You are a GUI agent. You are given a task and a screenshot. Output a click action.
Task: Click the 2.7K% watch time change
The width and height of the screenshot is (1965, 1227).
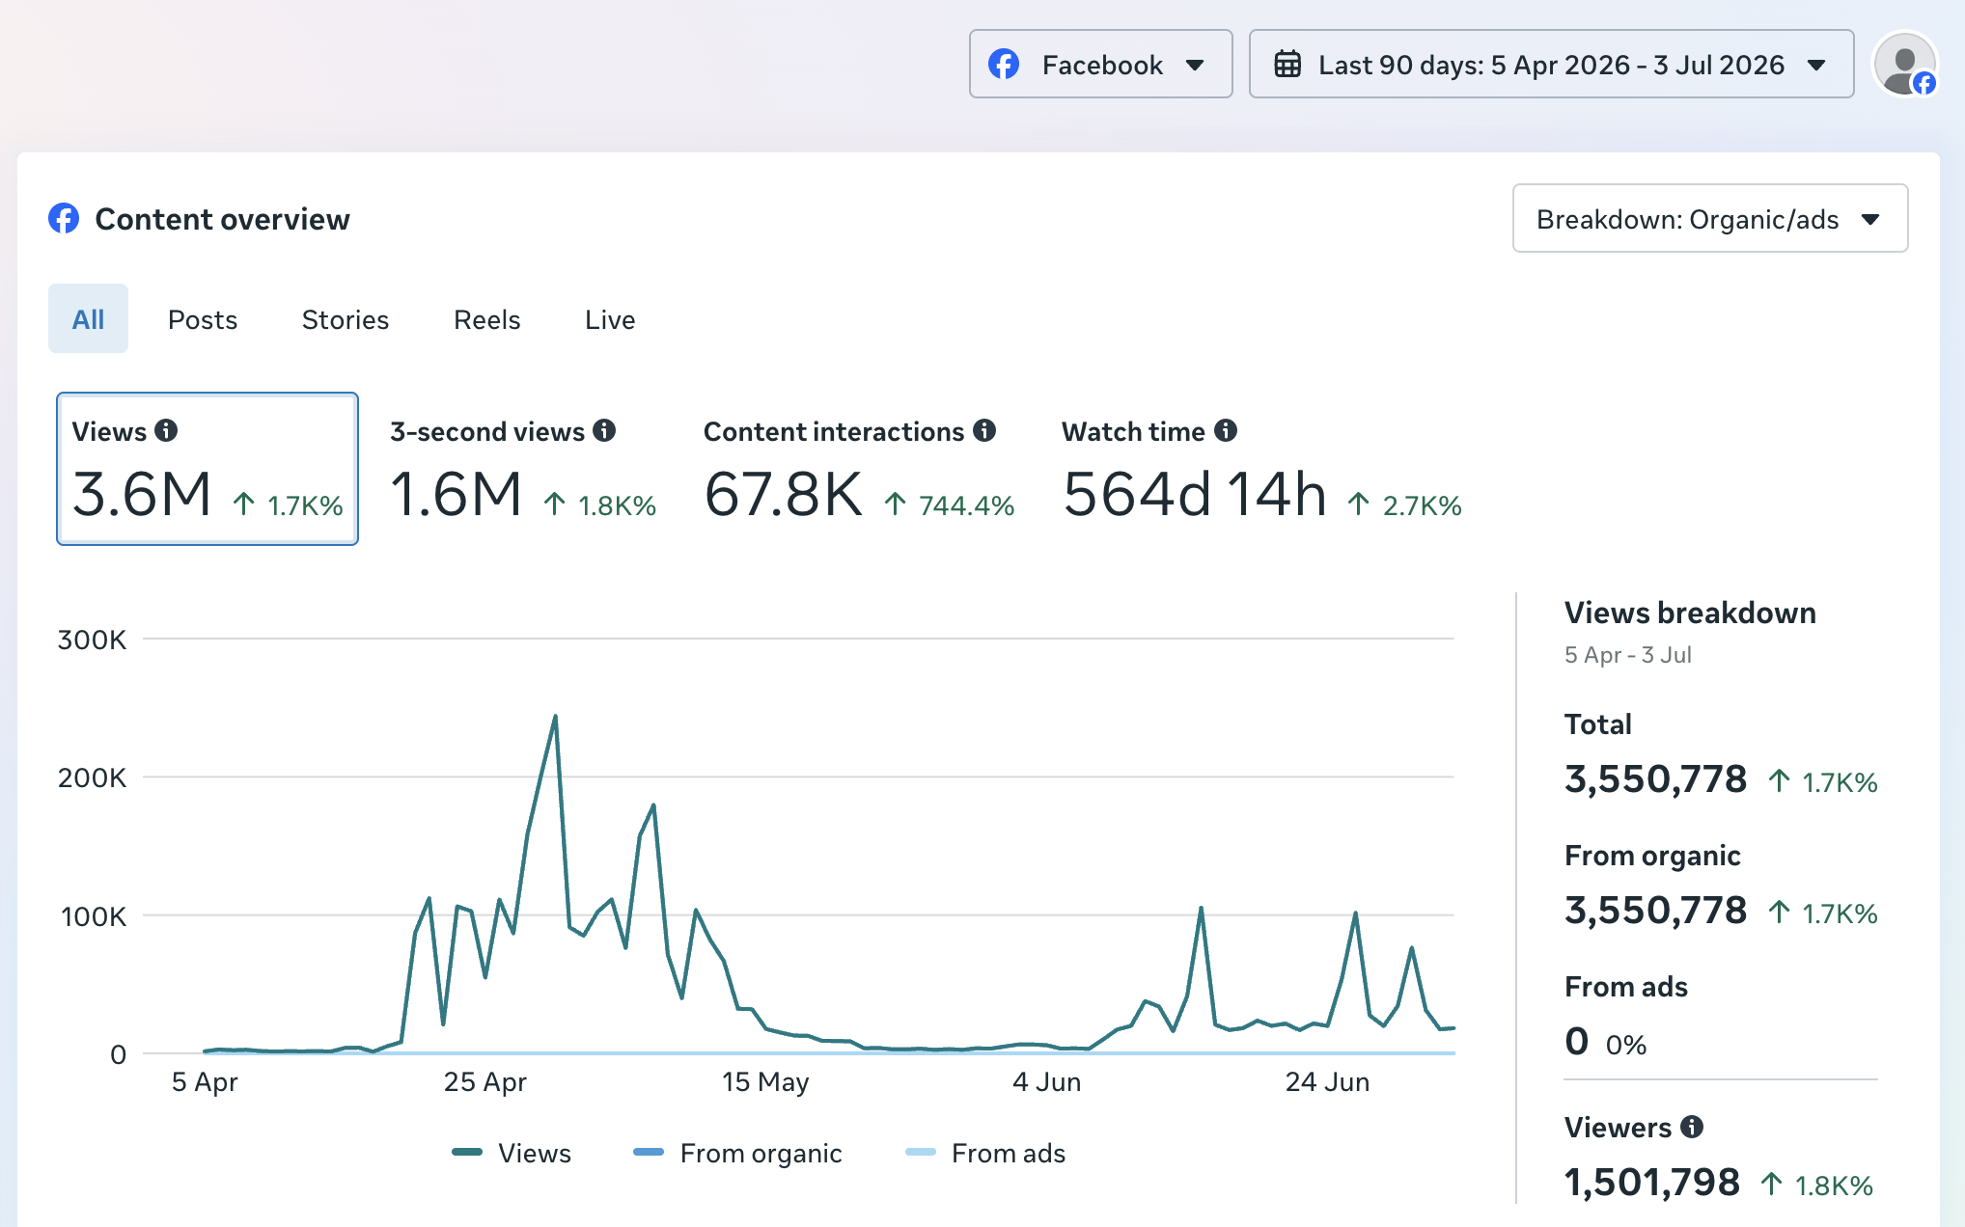click(1405, 504)
